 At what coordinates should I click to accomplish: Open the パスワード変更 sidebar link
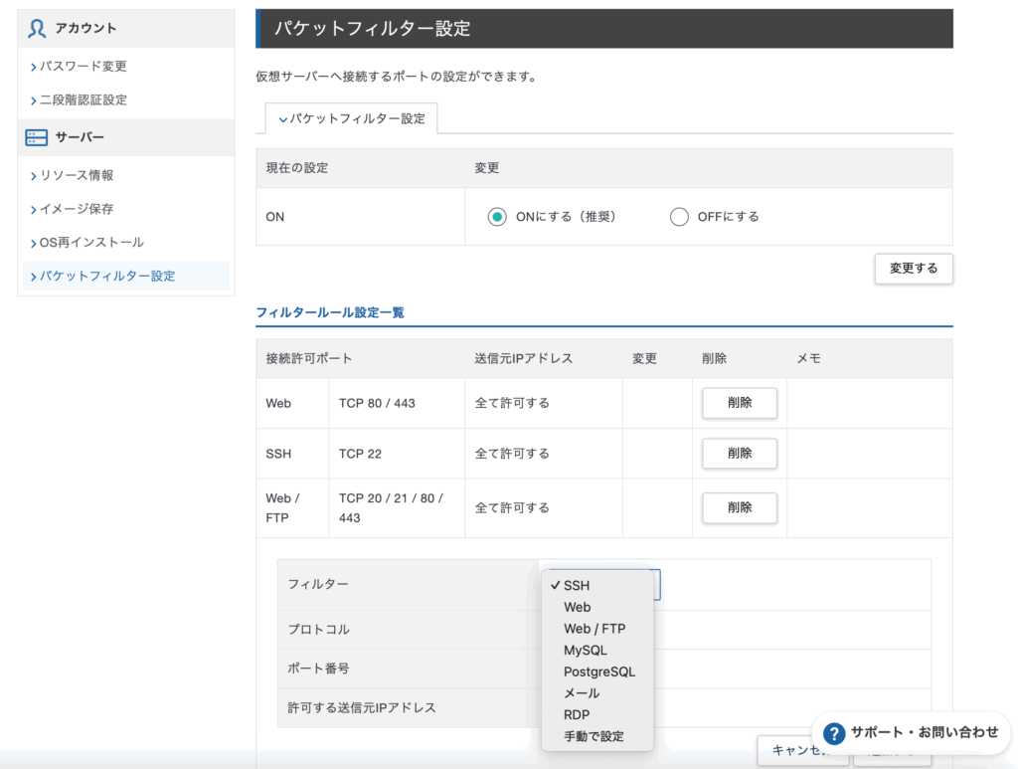tap(84, 67)
